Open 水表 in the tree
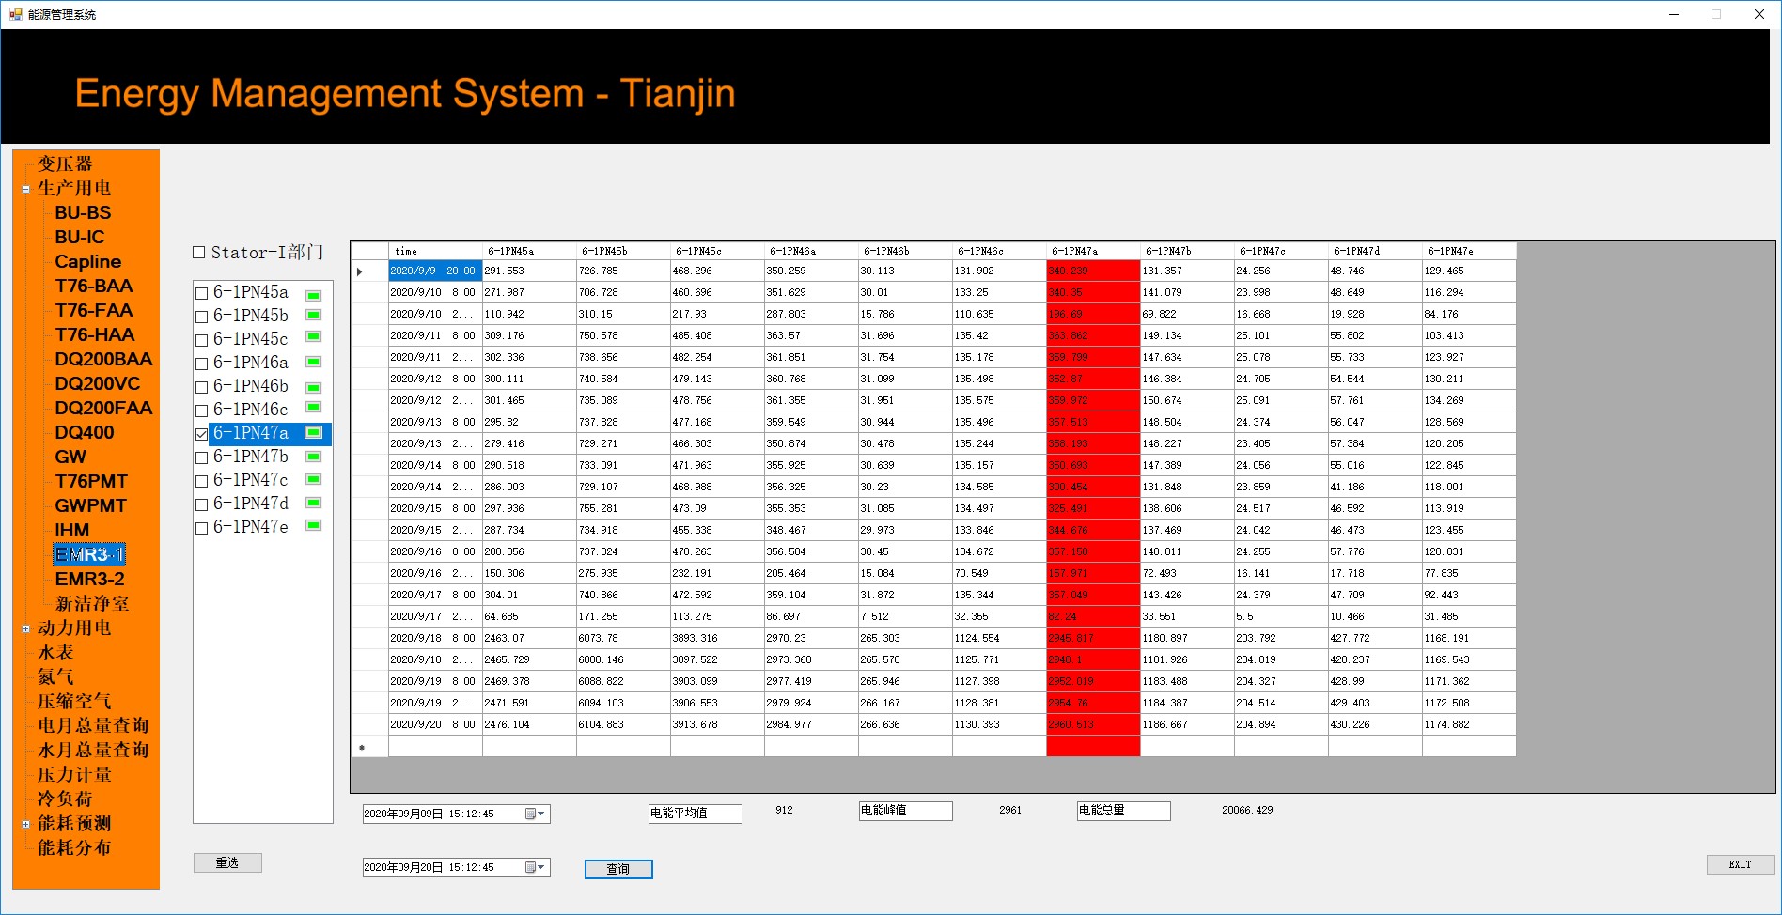The width and height of the screenshot is (1782, 915). click(x=55, y=652)
